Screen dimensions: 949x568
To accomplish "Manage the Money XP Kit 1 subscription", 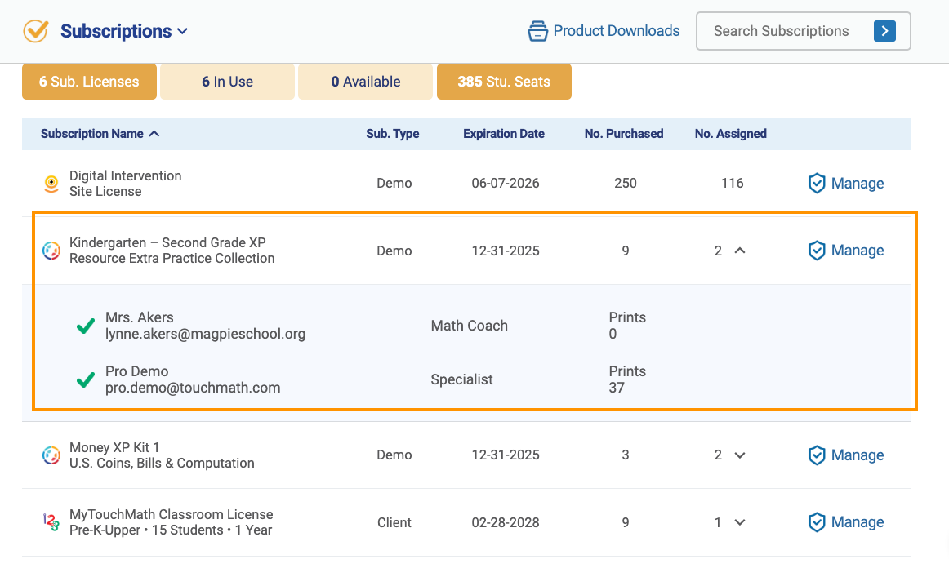I will coord(857,455).
